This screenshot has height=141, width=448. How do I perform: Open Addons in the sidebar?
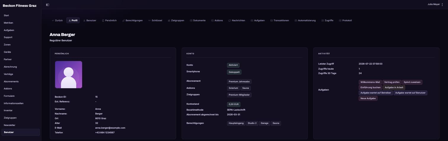[x=20, y=88]
